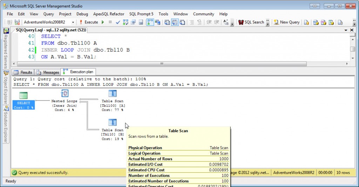Click the green Debug play arrow

click(103, 22)
